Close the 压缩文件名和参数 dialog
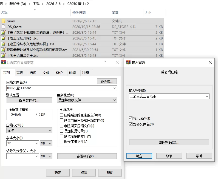Viewport: 218px width, 179px height. [x=117, y=62]
